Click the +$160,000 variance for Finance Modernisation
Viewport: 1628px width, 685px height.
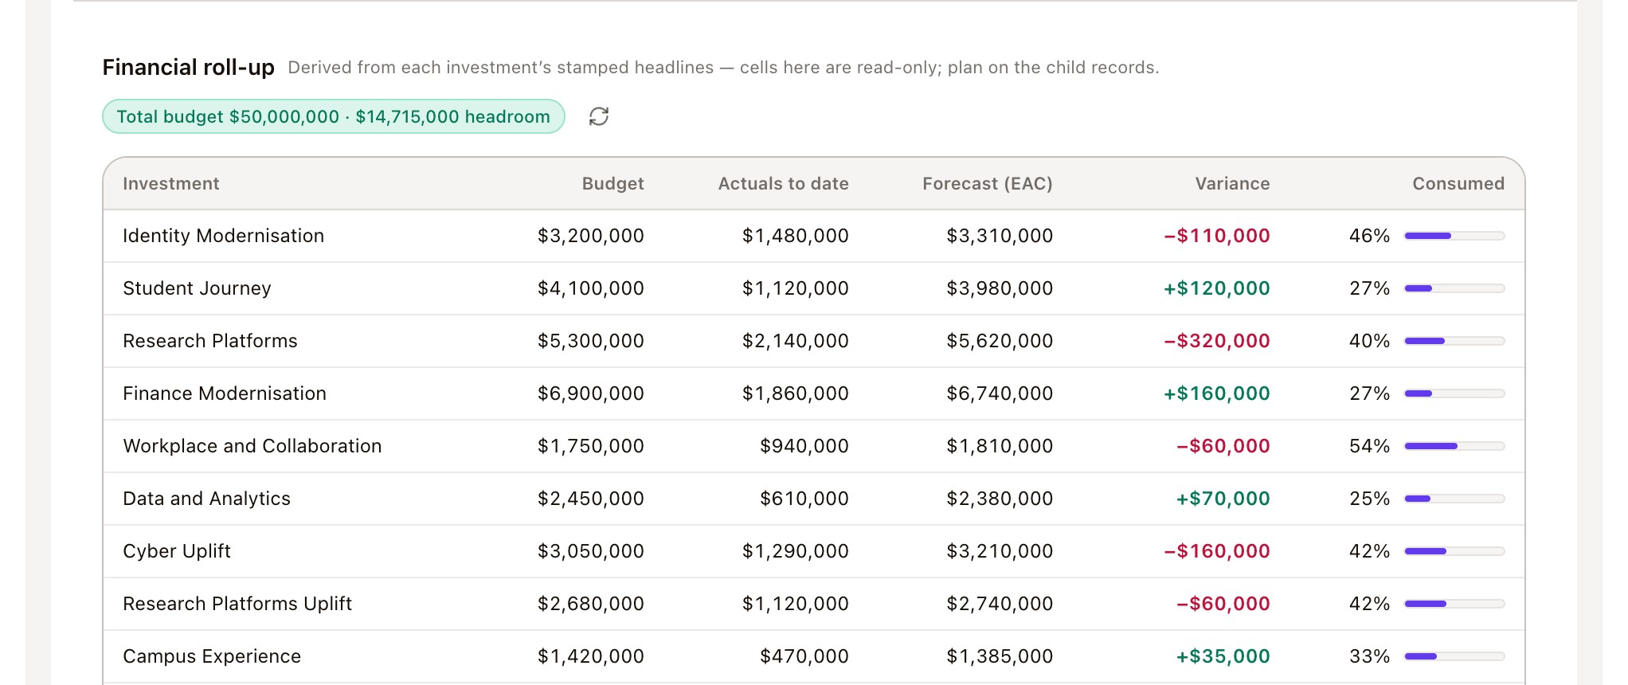click(x=1217, y=393)
